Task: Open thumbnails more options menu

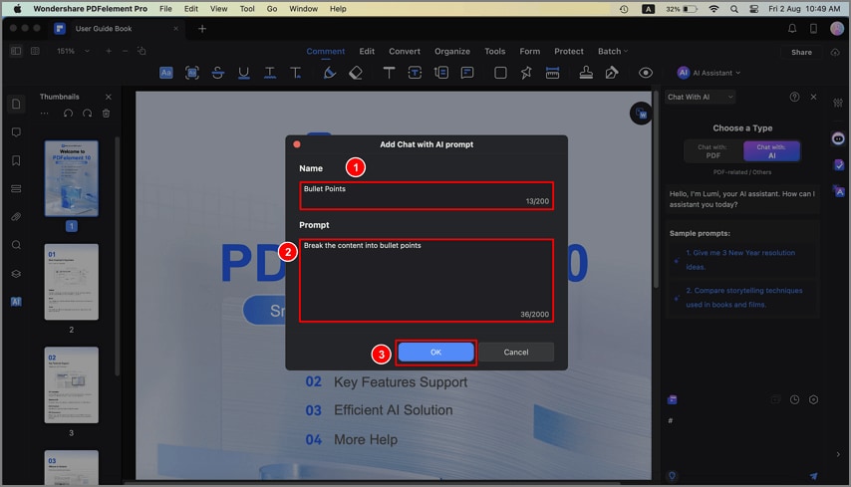Action: (x=45, y=114)
